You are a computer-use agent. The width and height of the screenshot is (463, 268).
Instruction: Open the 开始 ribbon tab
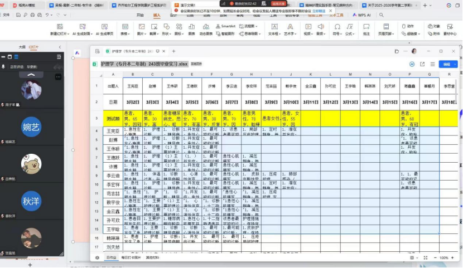[140, 15]
